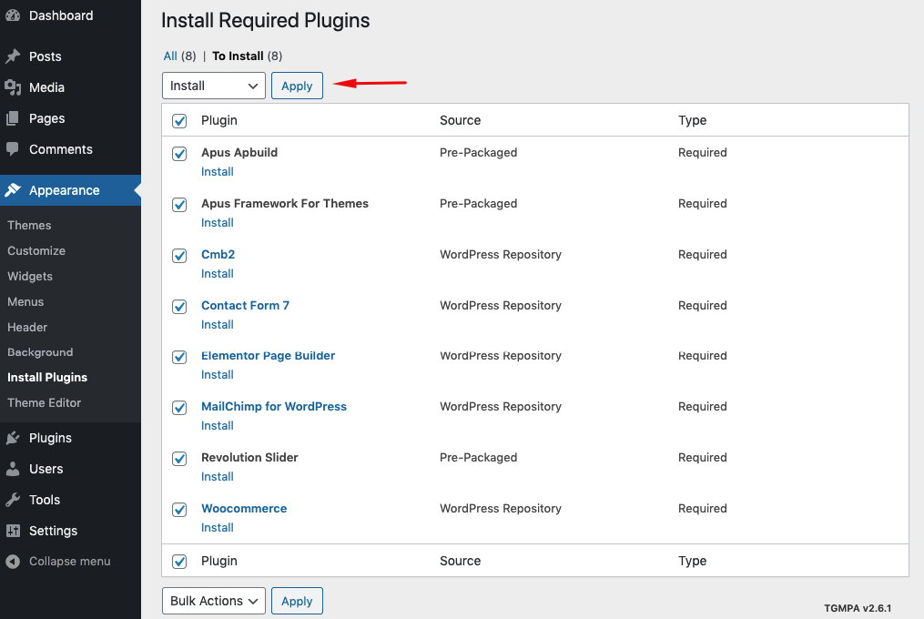Click the Plugins plug icon

coord(13,438)
